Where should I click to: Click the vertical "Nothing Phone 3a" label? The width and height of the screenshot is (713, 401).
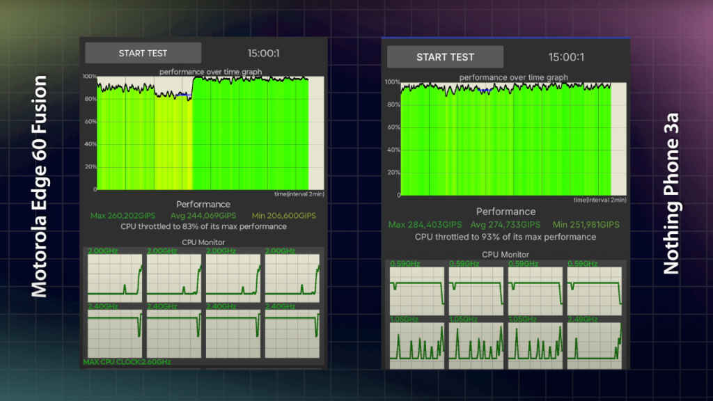[671, 194]
